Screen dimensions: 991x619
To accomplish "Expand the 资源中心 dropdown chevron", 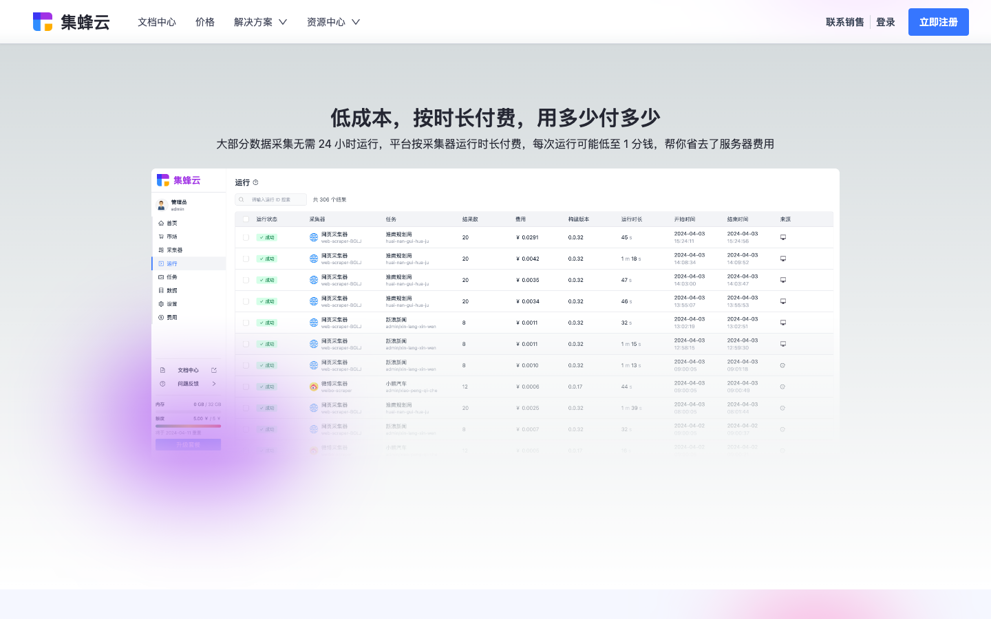I will 356,22.
